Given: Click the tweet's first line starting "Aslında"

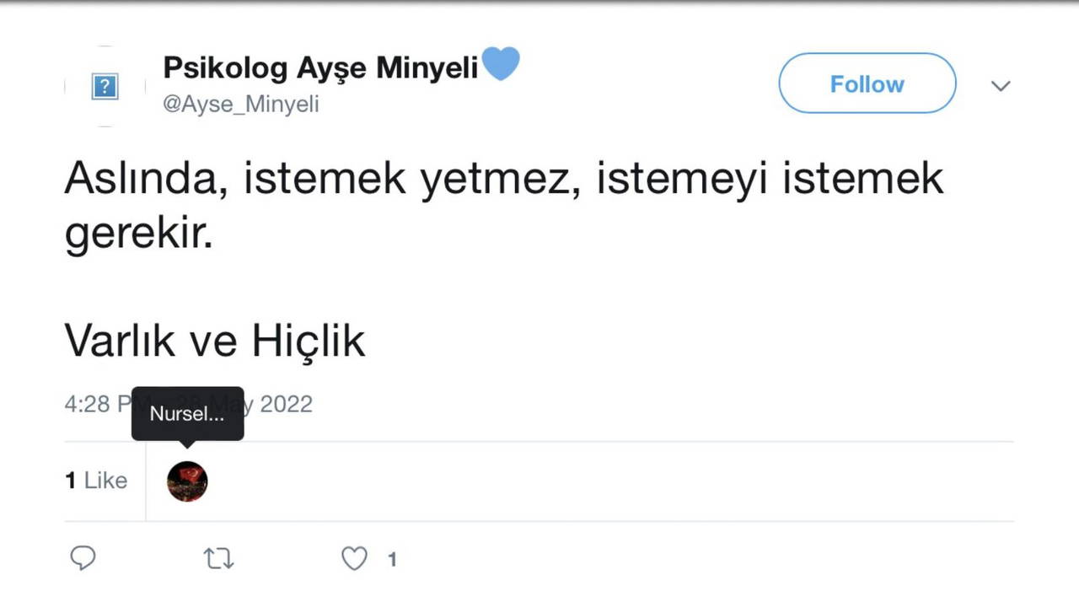Looking at the screenshot, I should click(x=503, y=179).
